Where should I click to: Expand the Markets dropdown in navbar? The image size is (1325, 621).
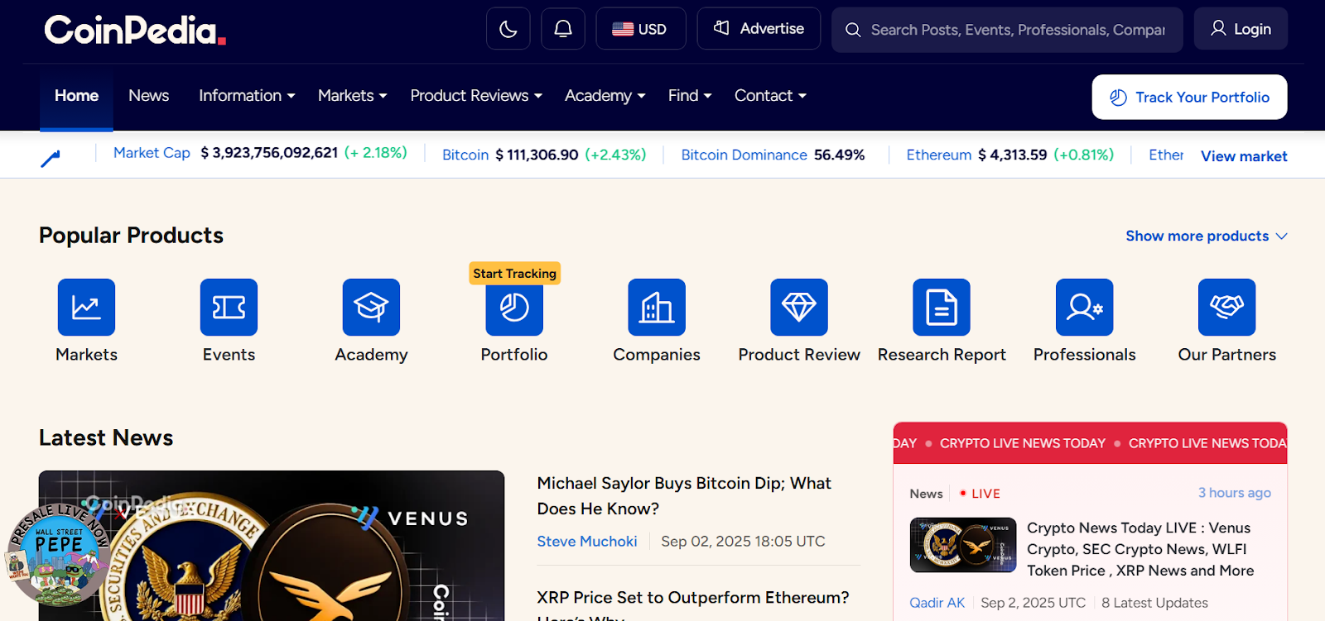point(353,96)
